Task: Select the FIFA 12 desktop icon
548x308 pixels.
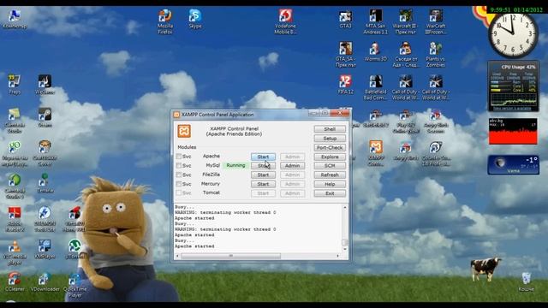Action: click(x=345, y=85)
